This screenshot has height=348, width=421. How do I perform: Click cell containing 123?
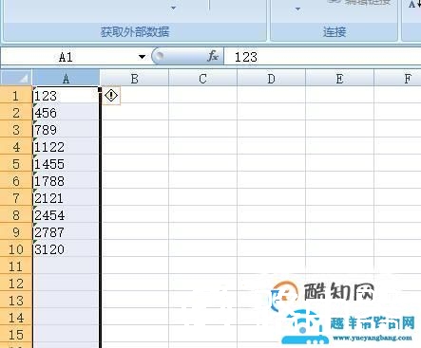point(66,95)
